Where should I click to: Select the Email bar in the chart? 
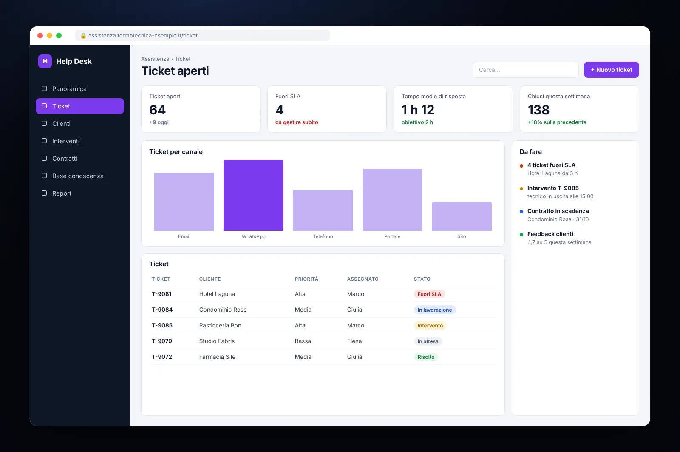click(184, 202)
